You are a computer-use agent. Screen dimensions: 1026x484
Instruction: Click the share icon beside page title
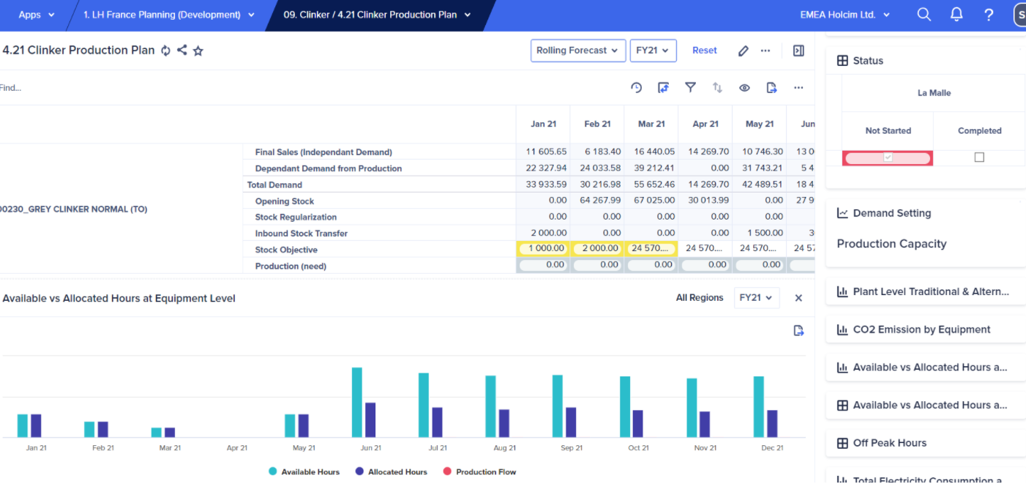182,51
